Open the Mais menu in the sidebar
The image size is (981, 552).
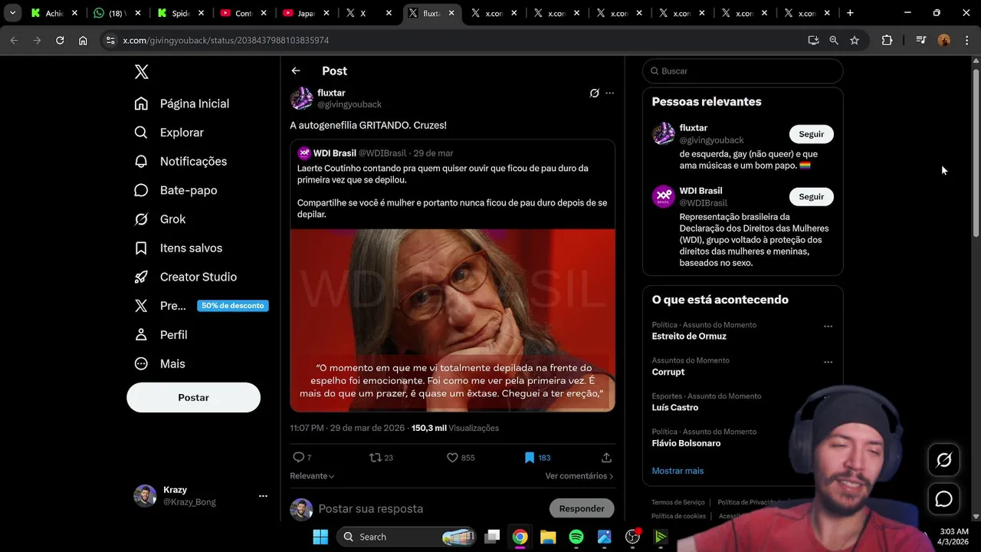click(159, 363)
